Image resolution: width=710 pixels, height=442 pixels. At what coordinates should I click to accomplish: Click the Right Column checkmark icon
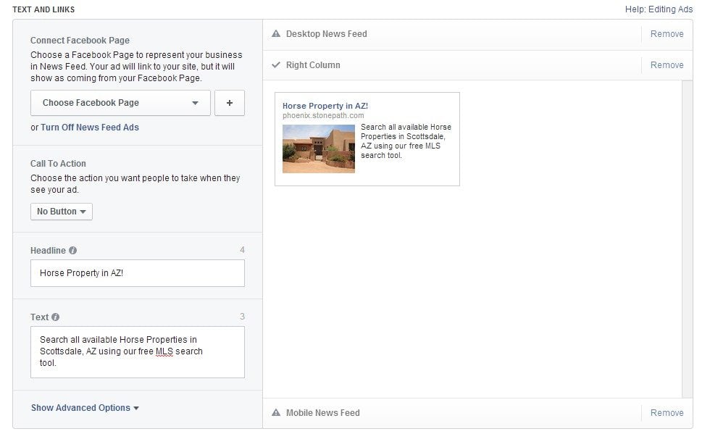276,65
